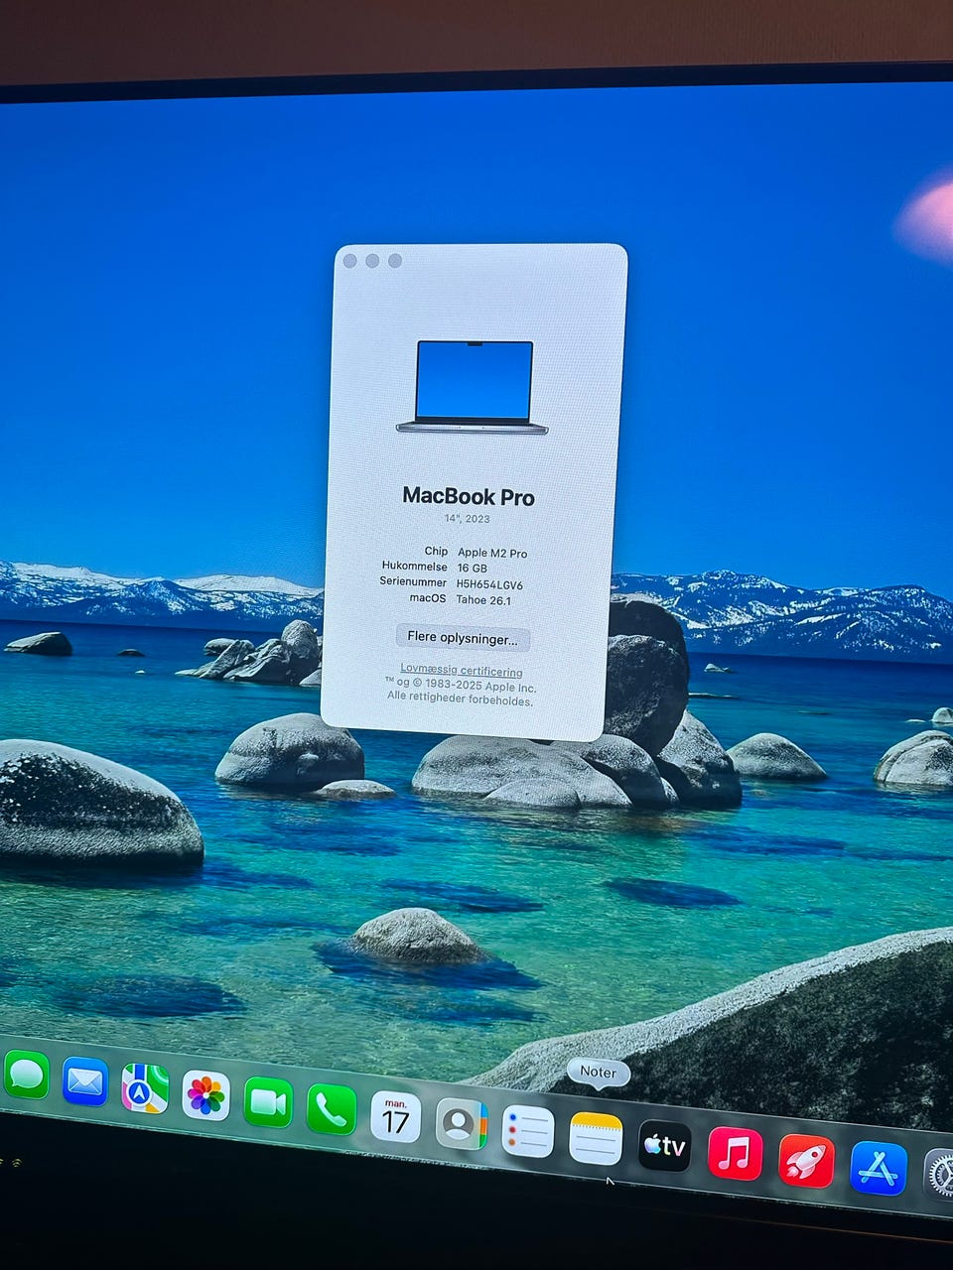
Task: Click the Tahoe 26.1 macOS version
Action: click(x=483, y=600)
